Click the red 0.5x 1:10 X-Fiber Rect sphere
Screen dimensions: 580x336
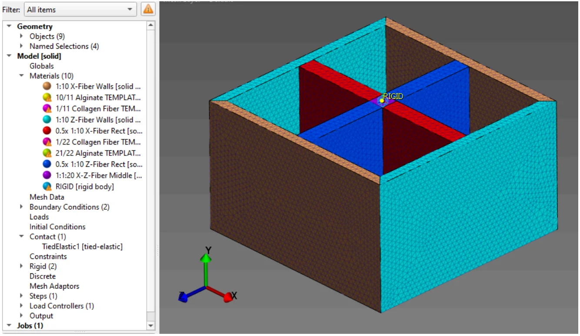(47, 131)
